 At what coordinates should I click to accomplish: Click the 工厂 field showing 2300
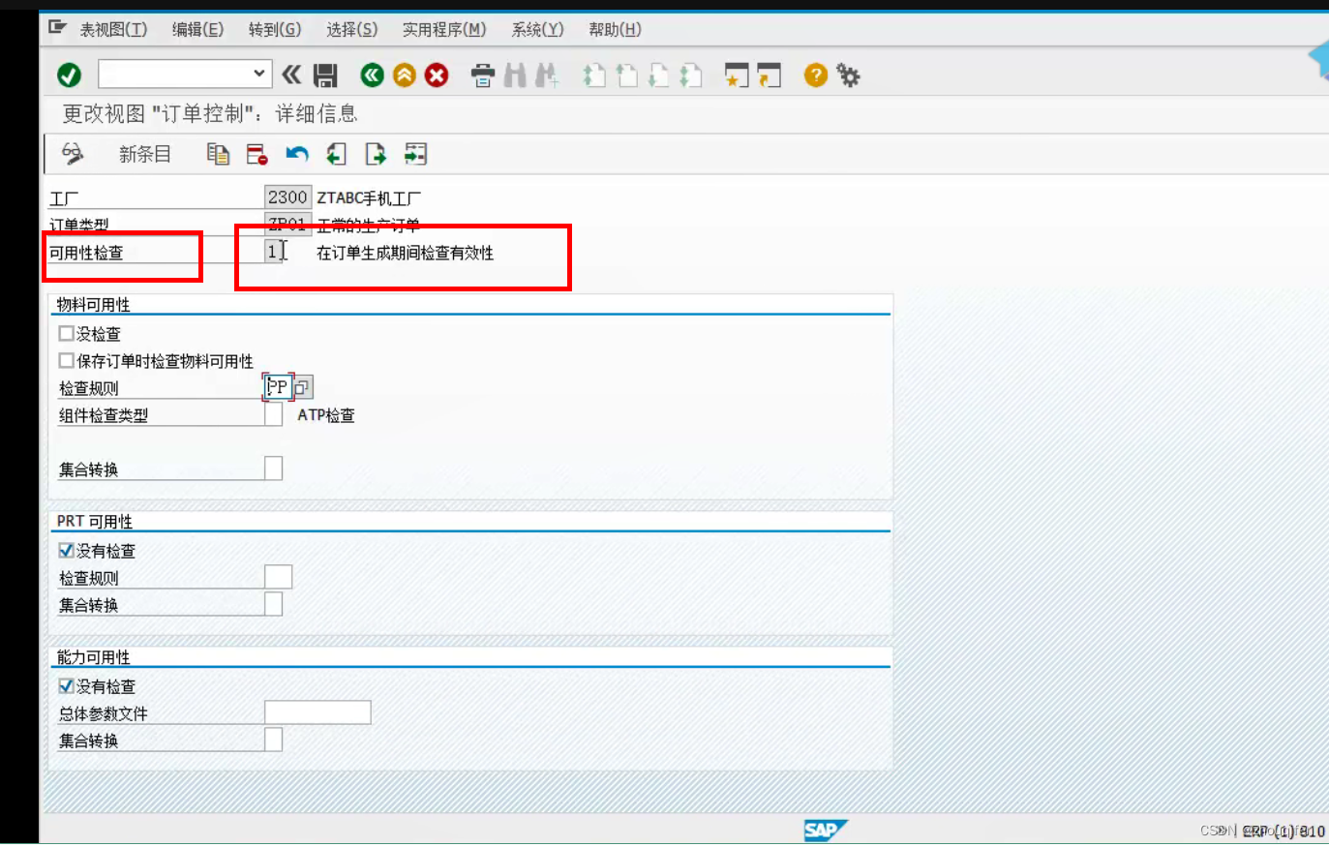[287, 197]
